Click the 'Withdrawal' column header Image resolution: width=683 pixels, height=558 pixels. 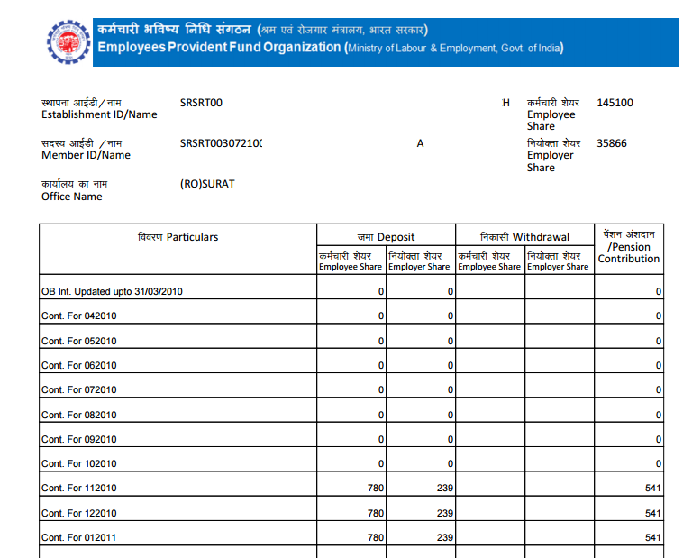click(x=524, y=237)
